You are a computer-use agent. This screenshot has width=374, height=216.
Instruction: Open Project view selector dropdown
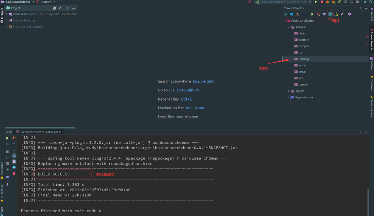[15, 8]
